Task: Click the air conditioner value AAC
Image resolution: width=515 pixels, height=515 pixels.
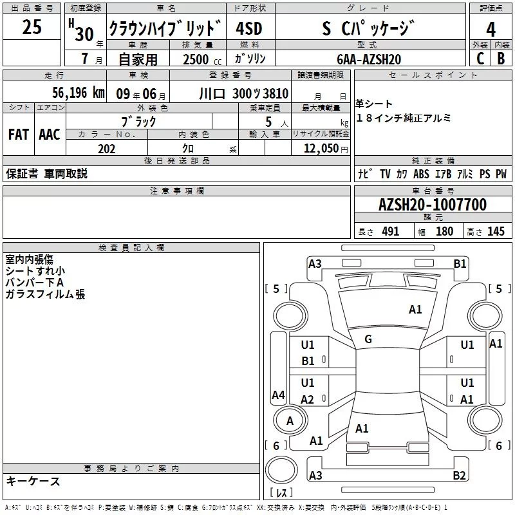Action: pos(50,135)
